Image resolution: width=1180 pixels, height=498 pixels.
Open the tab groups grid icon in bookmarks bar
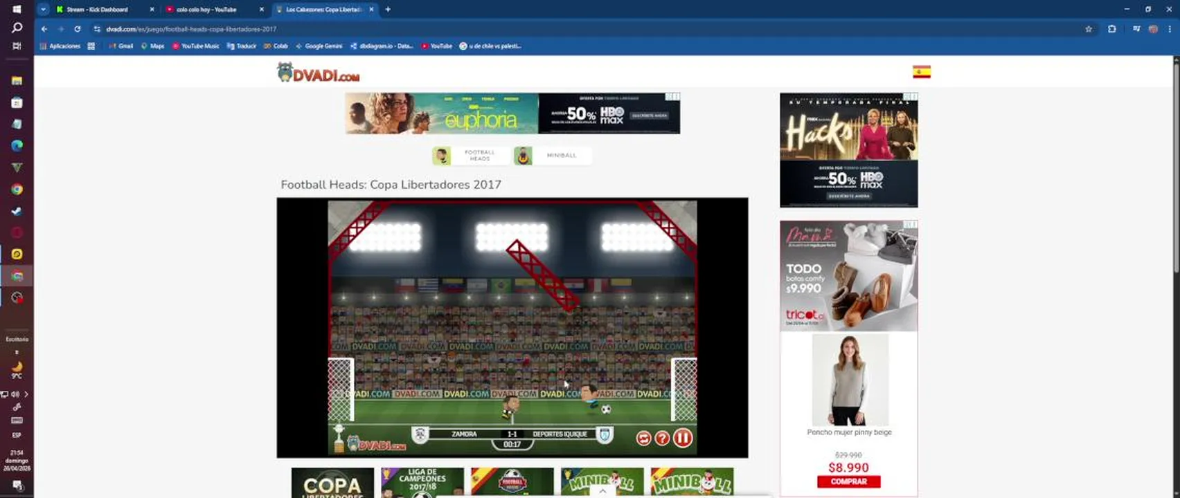click(x=91, y=46)
